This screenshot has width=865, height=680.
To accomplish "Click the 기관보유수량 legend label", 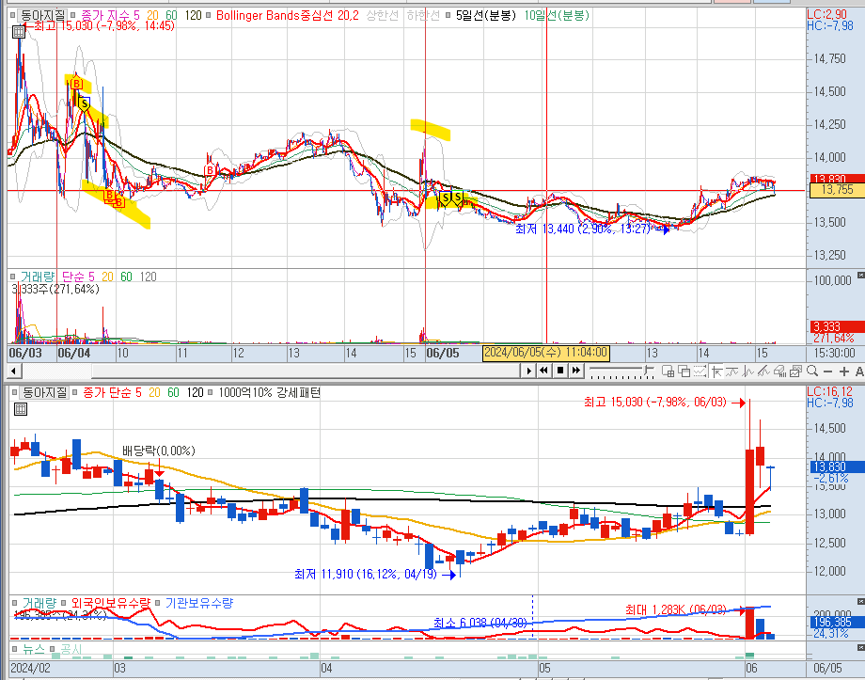I will click(x=199, y=603).
